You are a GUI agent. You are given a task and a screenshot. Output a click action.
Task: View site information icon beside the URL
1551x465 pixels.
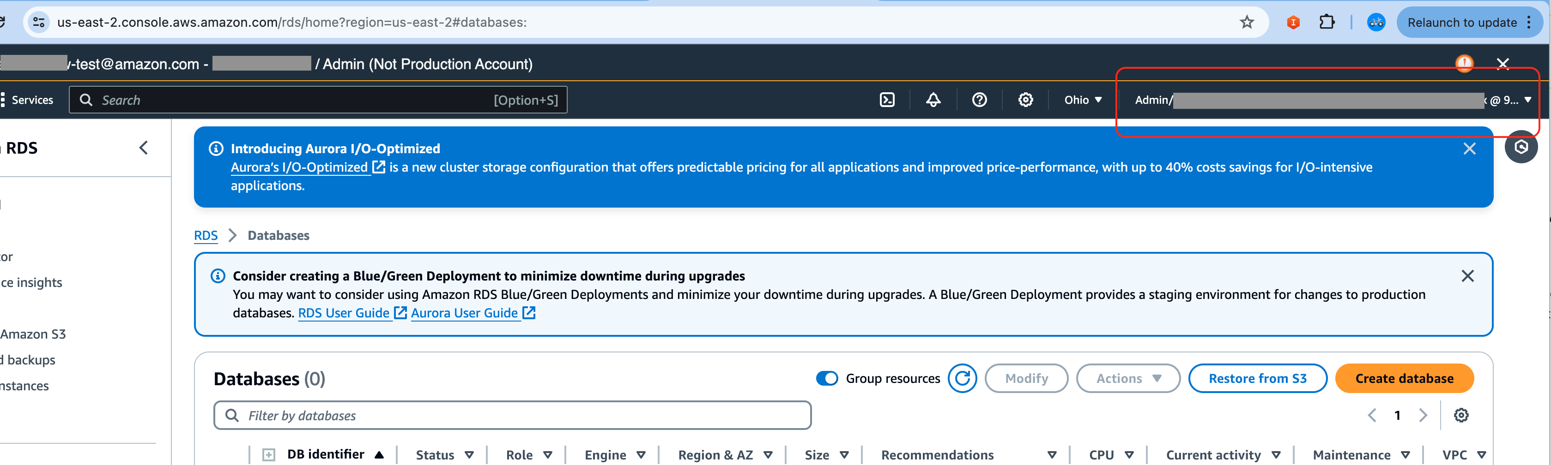coord(39,22)
